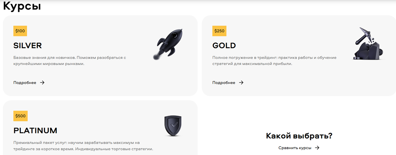Open Подробнее link on the SILVER course
The image size is (396, 155).
click(25, 83)
